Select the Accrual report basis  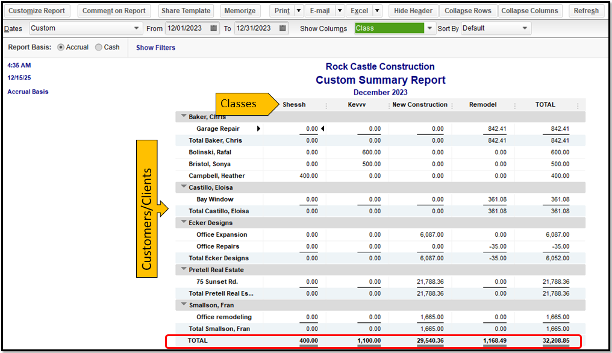pos(61,47)
